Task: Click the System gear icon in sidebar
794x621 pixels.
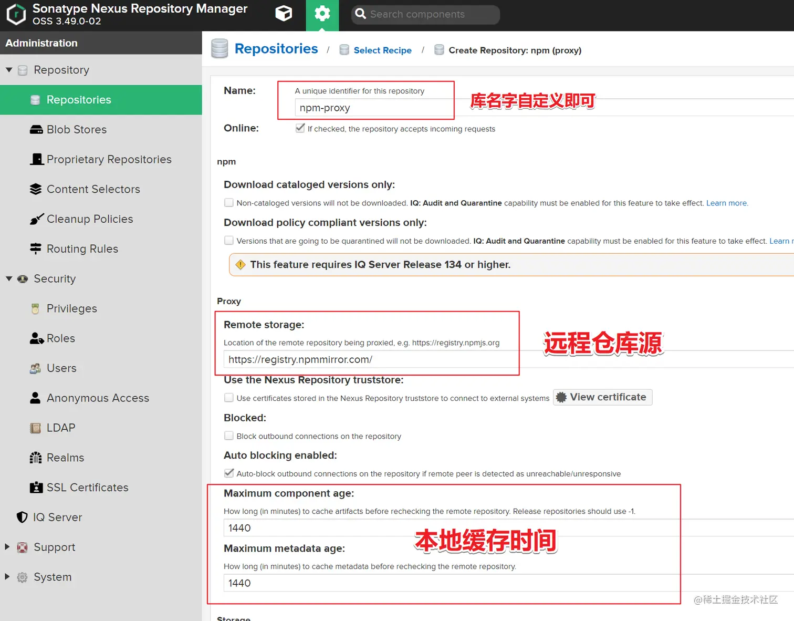Action: (22, 577)
